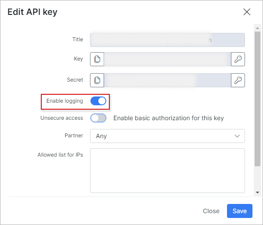Screen dimensions: 263x225
Task: Click the Enable basic authorization label text
Action: (x=169, y=118)
